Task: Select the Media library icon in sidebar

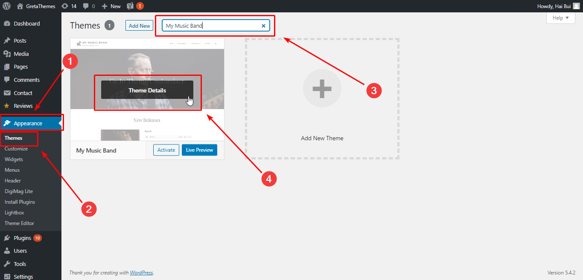Action: point(7,54)
